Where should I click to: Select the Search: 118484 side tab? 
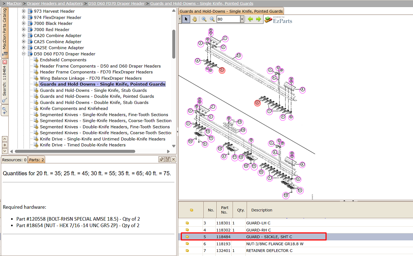(5, 81)
